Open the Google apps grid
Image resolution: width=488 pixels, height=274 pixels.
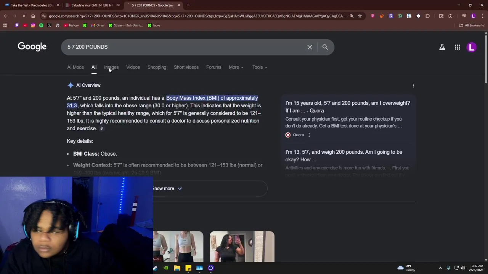(x=457, y=48)
